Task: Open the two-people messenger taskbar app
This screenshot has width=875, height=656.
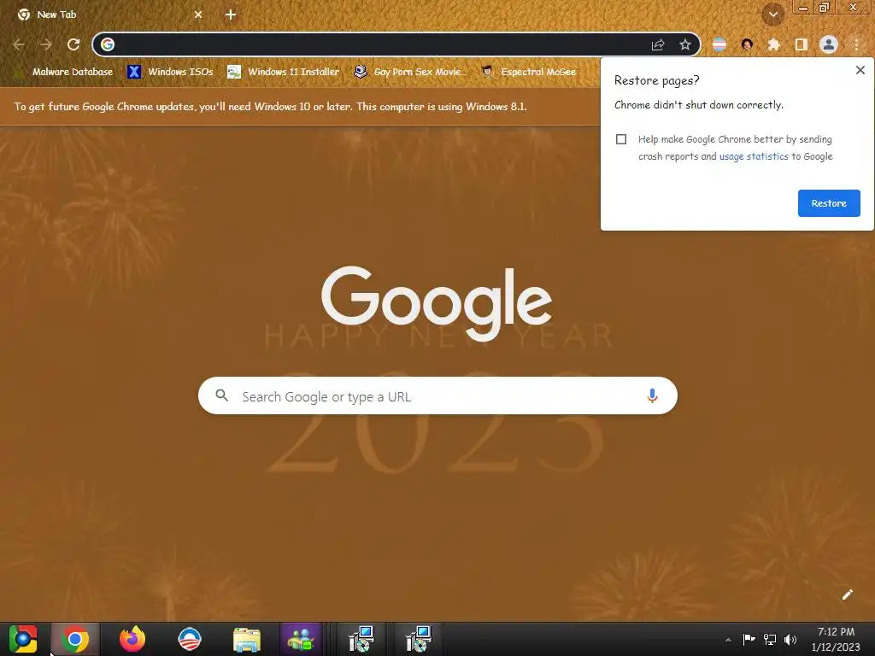Action: coord(301,639)
